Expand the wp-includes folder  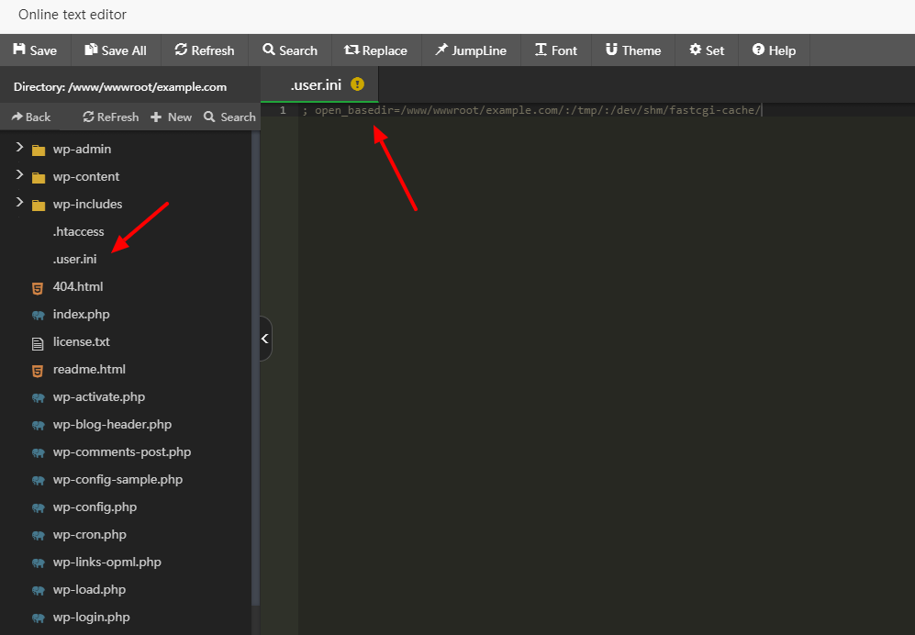(x=19, y=204)
